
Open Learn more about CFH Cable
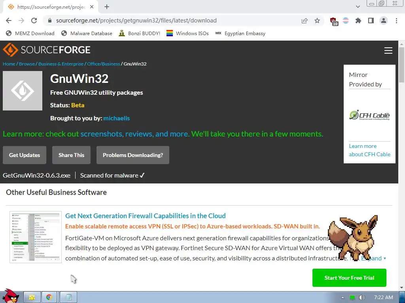click(x=370, y=150)
